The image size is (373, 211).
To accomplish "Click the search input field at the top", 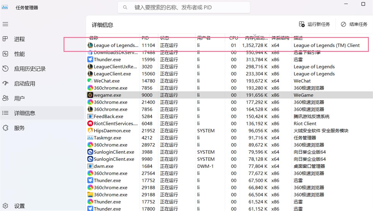I will point(184,7).
